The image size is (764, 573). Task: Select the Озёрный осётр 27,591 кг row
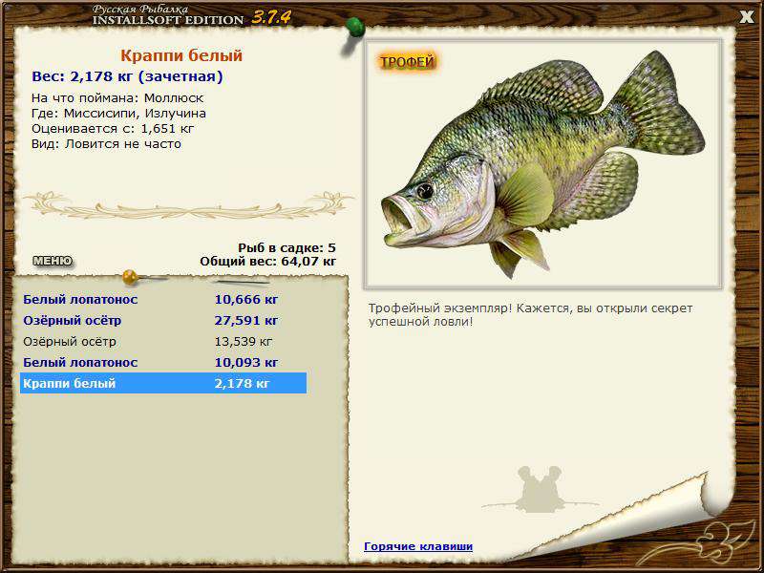coord(163,321)
